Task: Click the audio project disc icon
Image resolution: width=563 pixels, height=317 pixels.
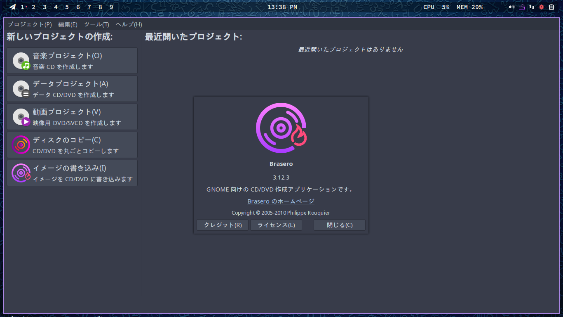Action: pos(21,61)
